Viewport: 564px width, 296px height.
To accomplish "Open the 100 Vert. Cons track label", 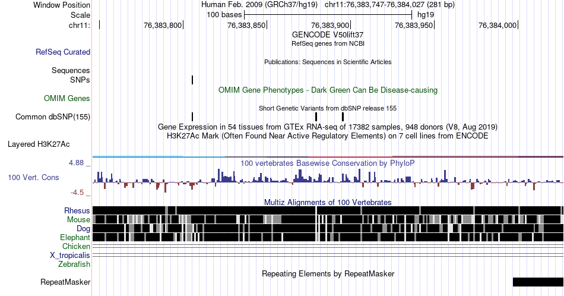I will tap(33, 177).
